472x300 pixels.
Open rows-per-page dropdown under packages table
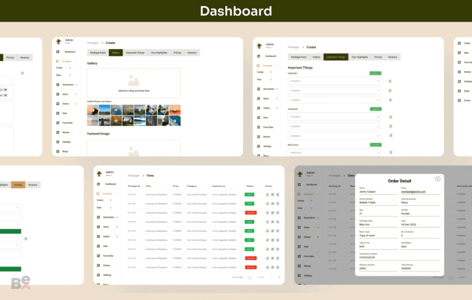[x=250, y=277]
